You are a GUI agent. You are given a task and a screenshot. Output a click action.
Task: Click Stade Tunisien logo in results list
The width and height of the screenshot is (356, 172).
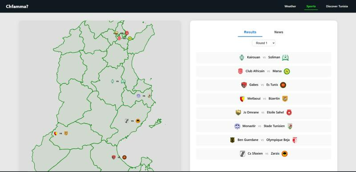coord(290,127)
